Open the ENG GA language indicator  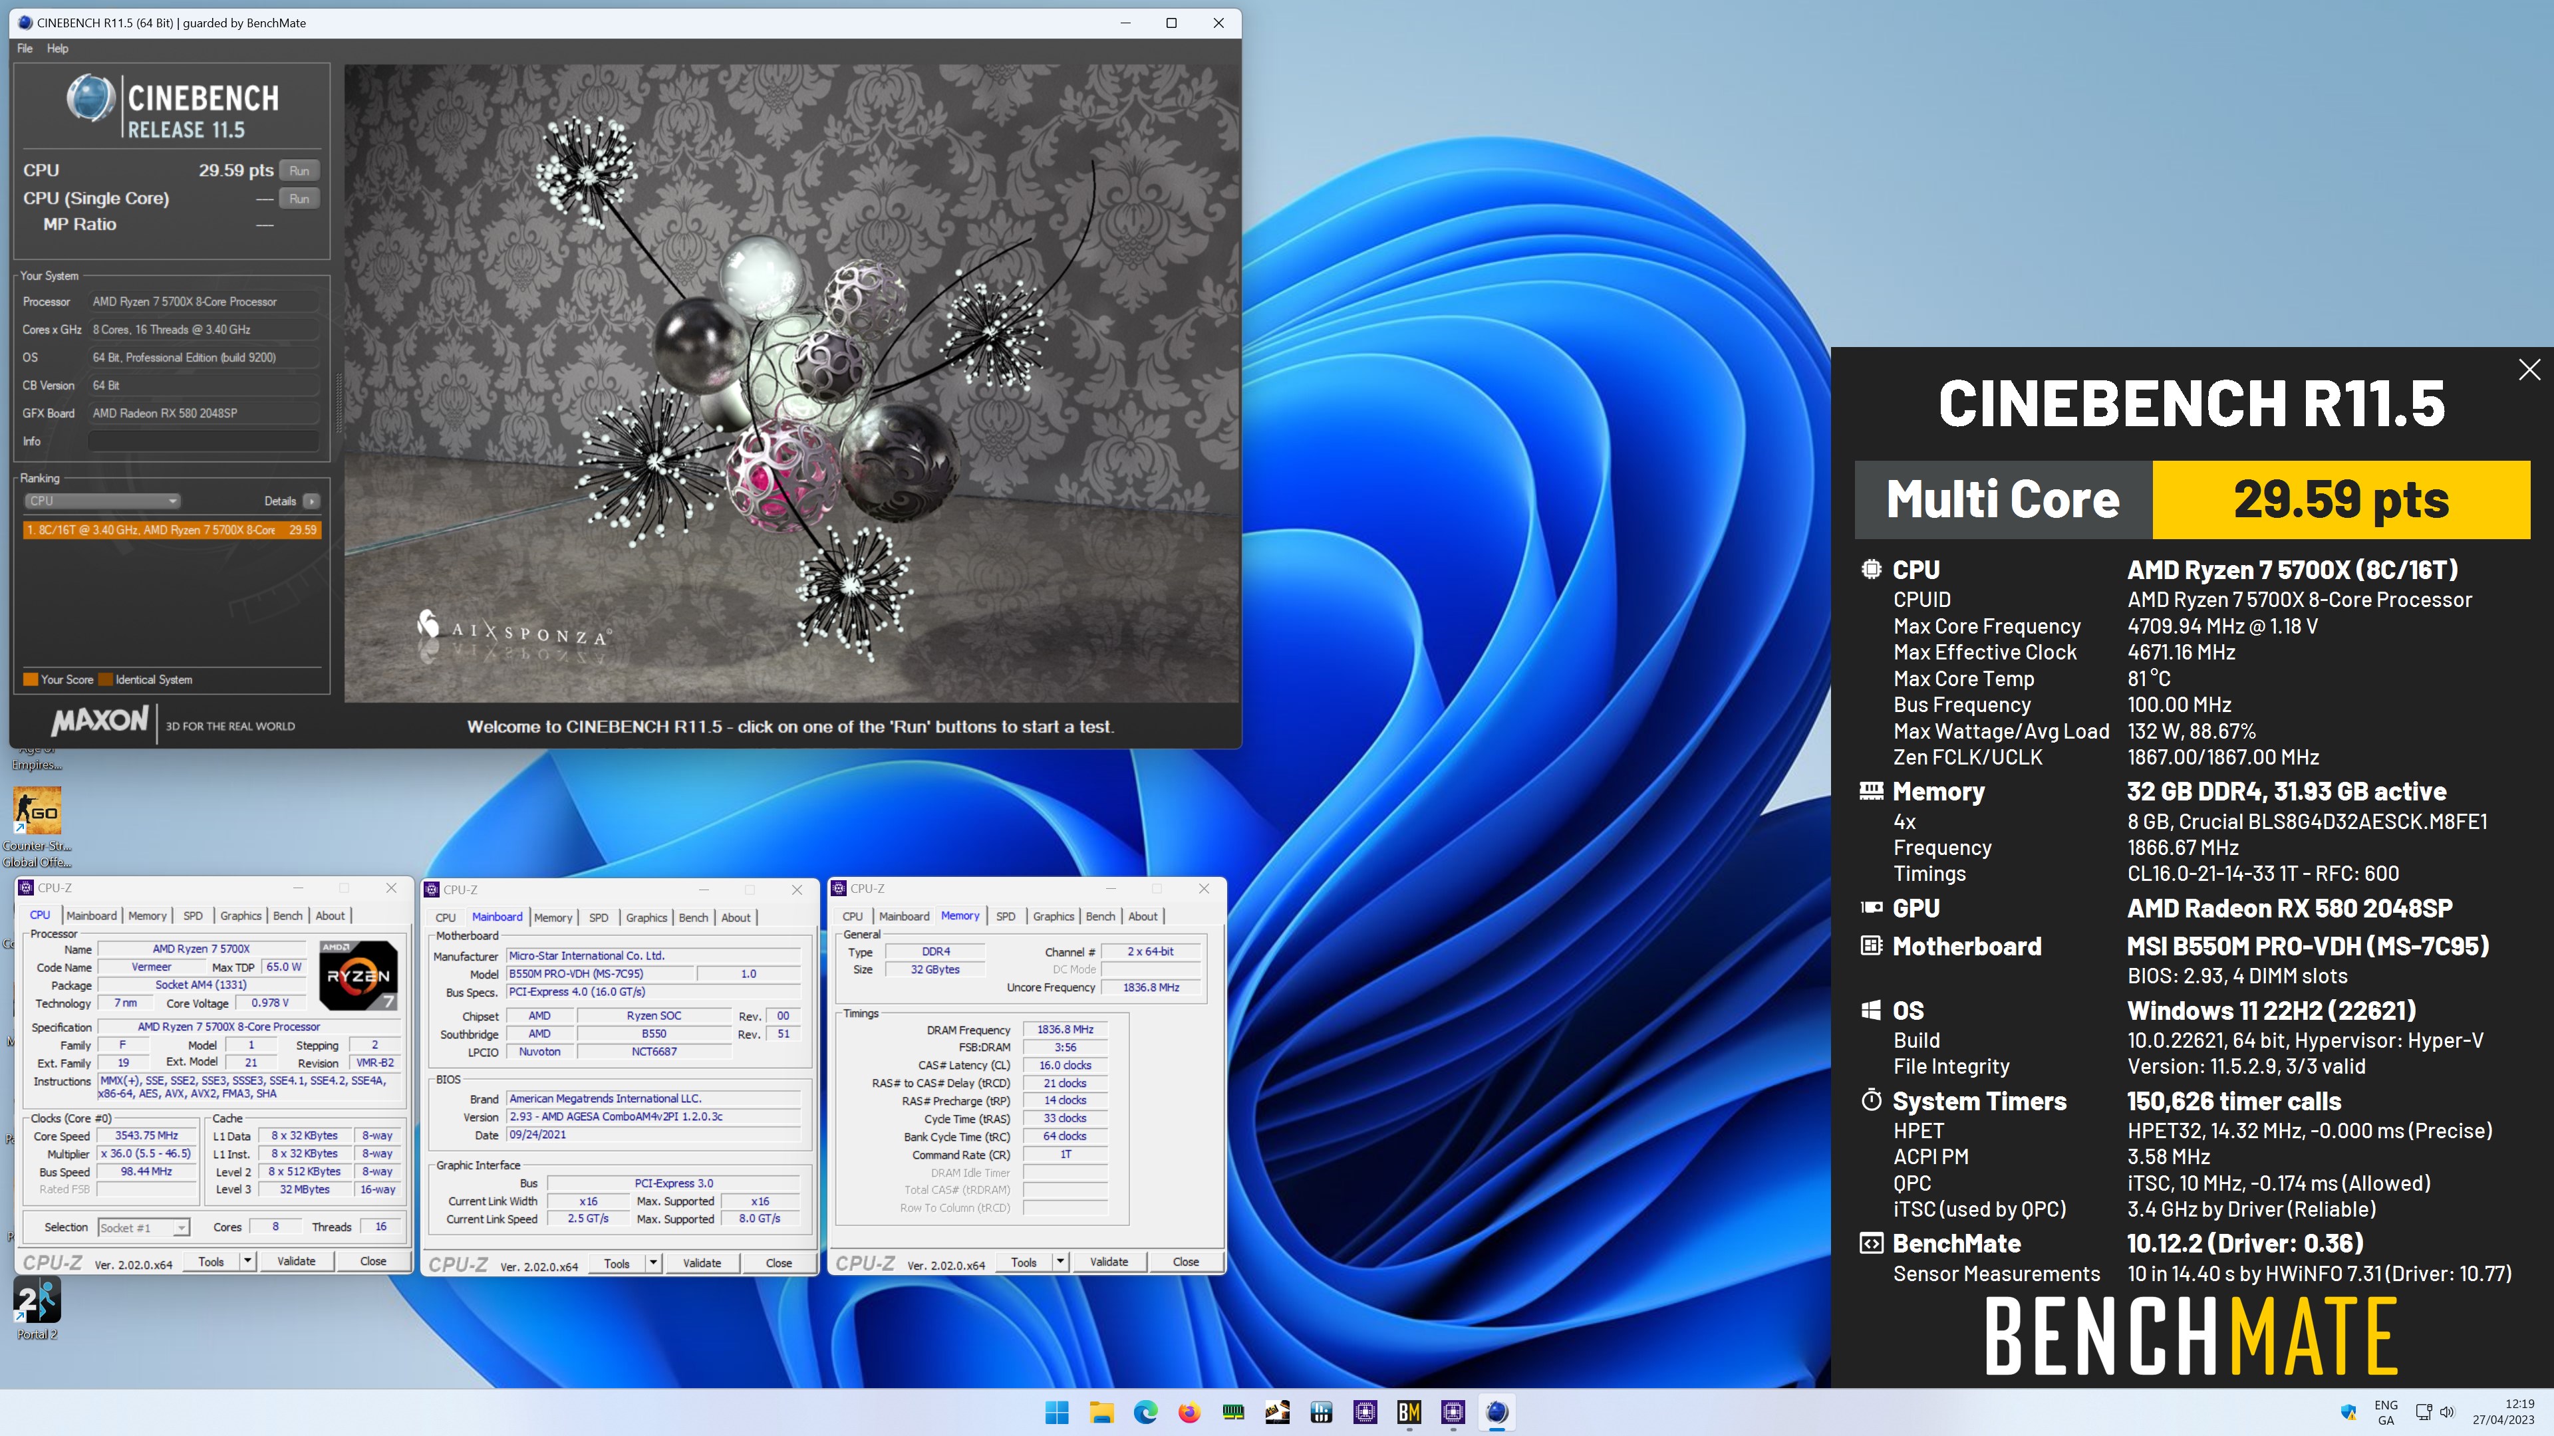[2386, 1412]
